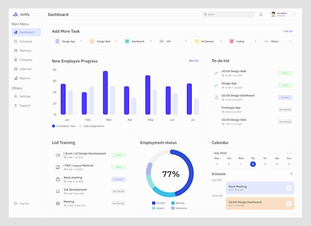Open notifications bell icon
The image size is (311, 226).
tap(261, 14)
